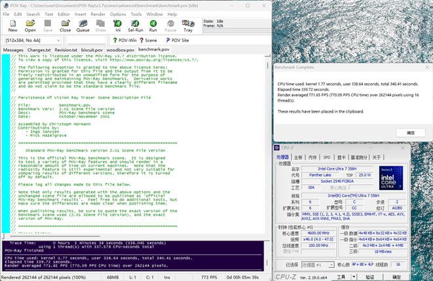
Task: Select the benchmark.pov tab
Action: click(x=154, y=49)
